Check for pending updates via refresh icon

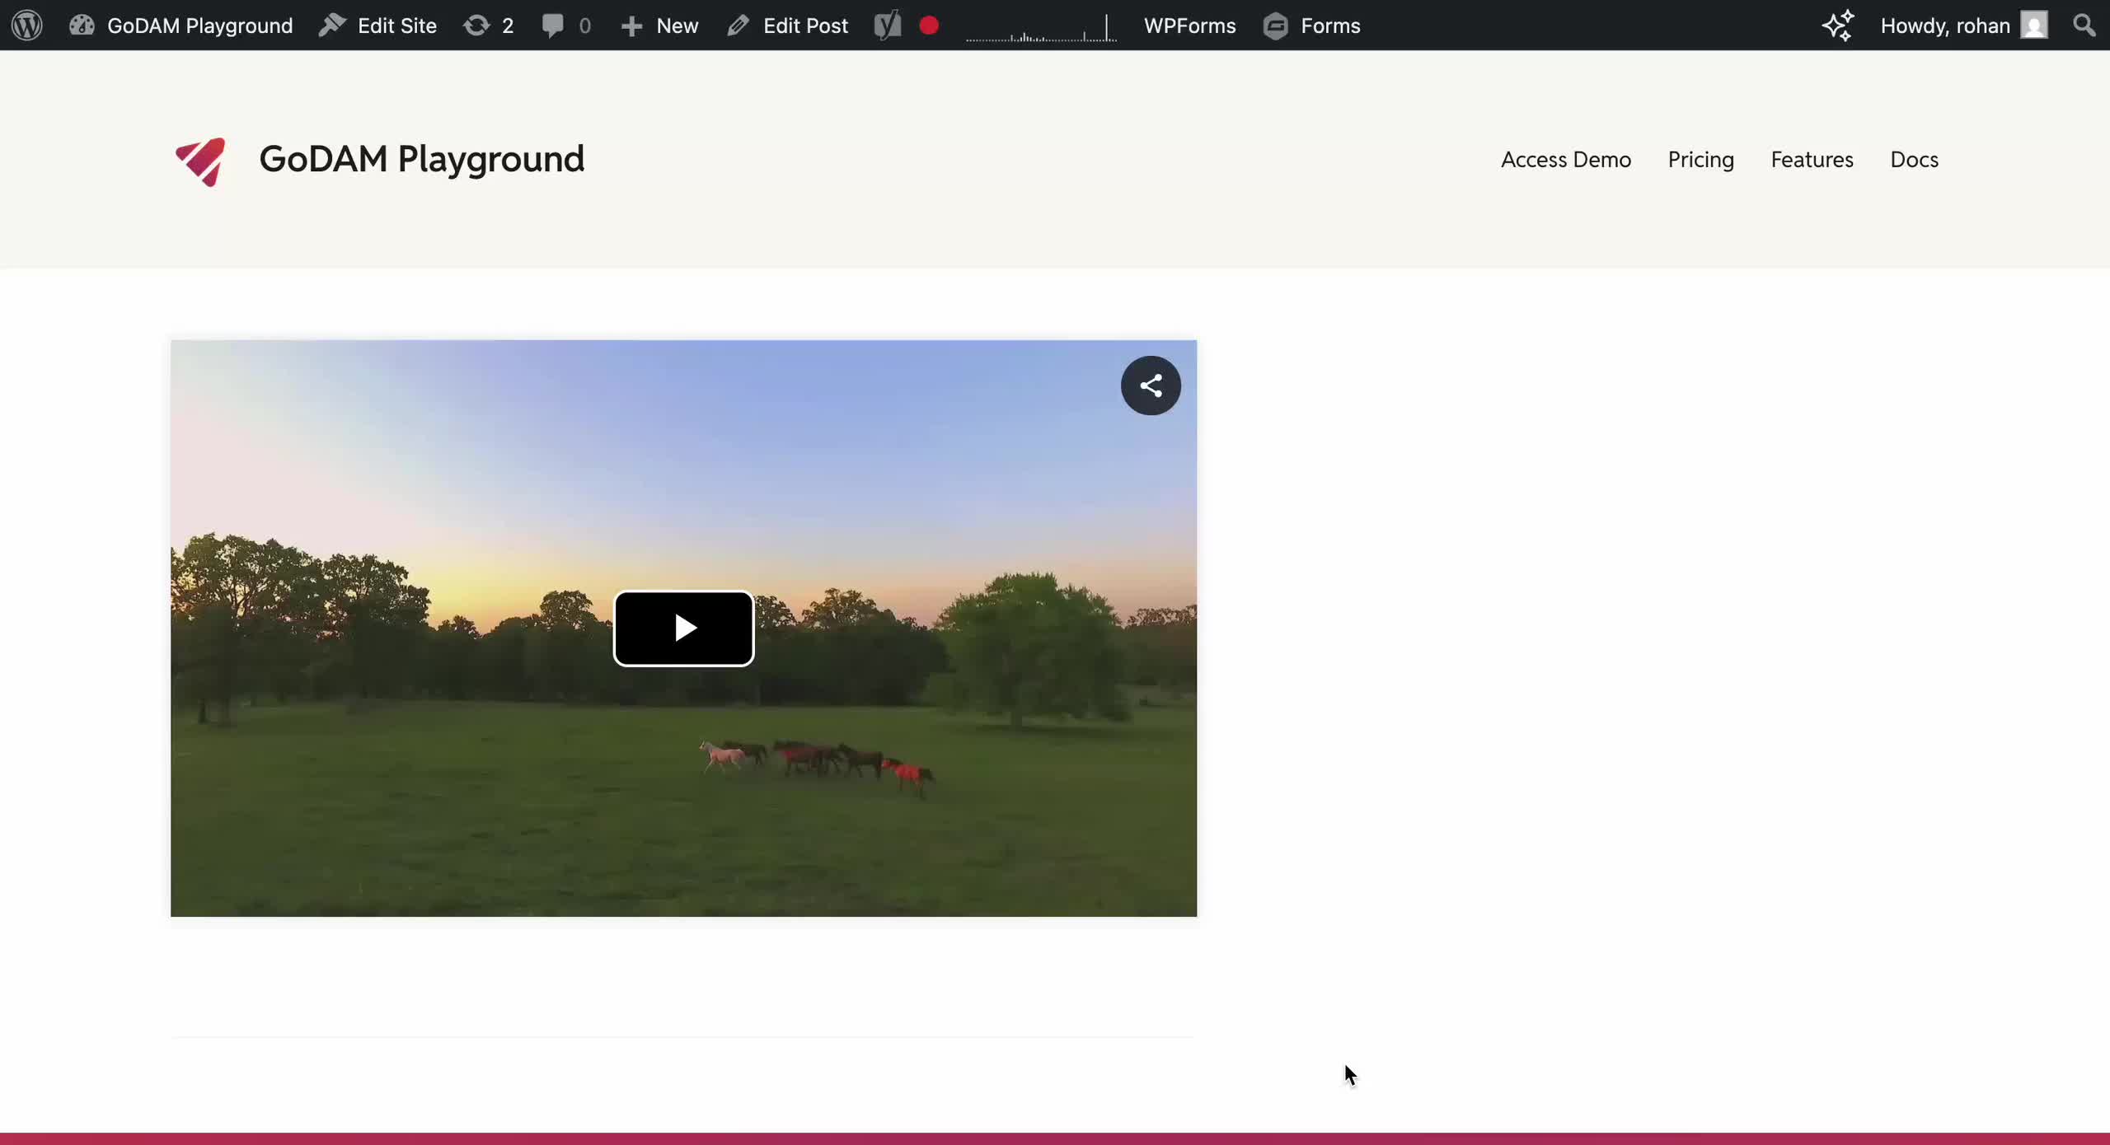[x=488, y=26]
